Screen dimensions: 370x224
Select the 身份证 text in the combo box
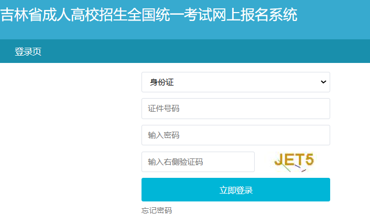(x=161, y=82)
